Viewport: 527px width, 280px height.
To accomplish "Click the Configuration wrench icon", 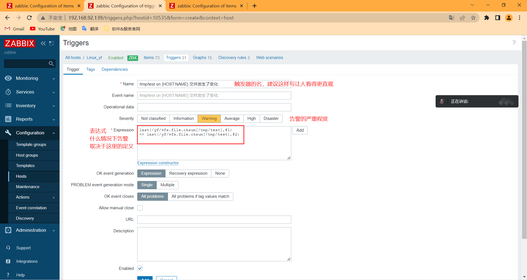I will tap(8, 133).
